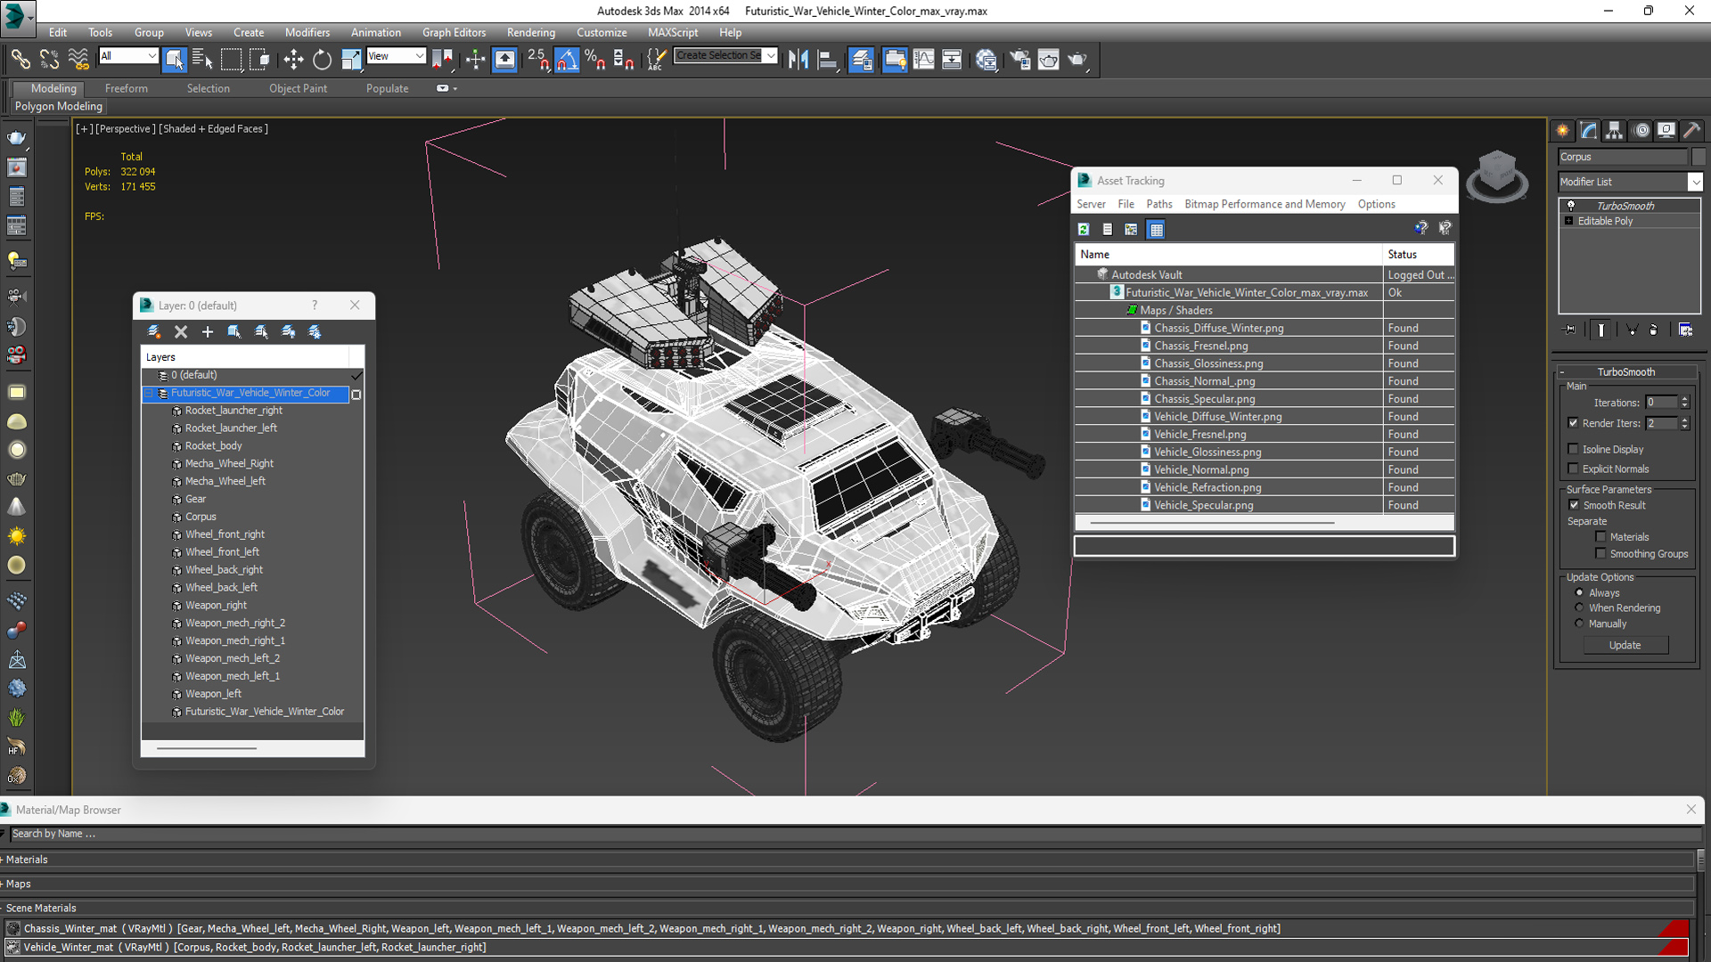The height and width of the screenshot is (962, 1711).
Task: Switch to the Create command panel
Action: click(x=1563, y=131)
